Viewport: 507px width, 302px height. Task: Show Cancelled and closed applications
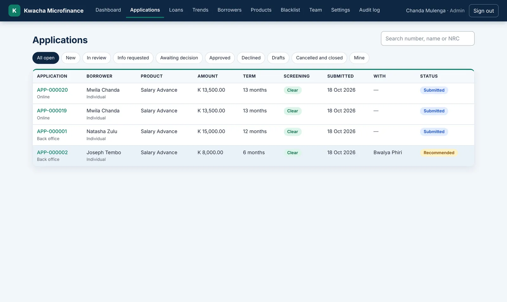point(319,58)
